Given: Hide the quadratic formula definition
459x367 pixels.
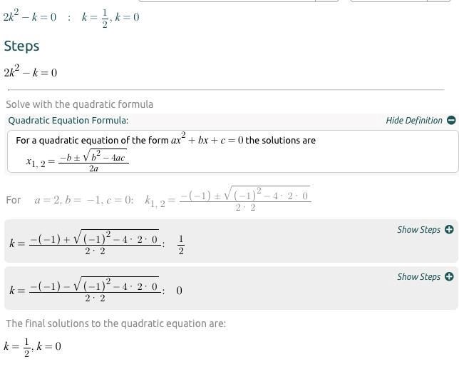Looking at the screenshot, I should (414, 121).
